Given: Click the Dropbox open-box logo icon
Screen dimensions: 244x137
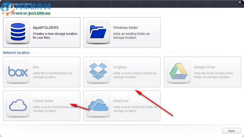Looking at the screenshot, I should pyautogui.click(x=98, y=71).
